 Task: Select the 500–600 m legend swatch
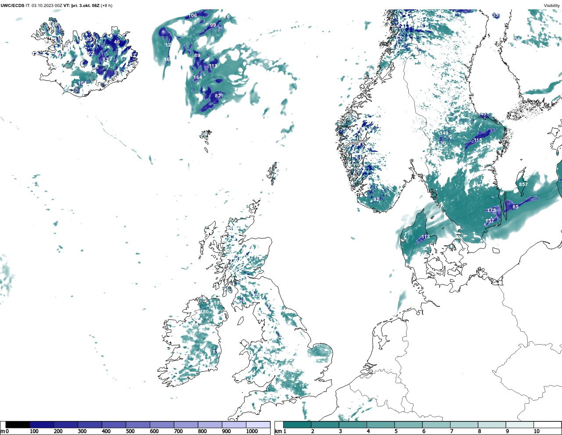click(138, 425)
